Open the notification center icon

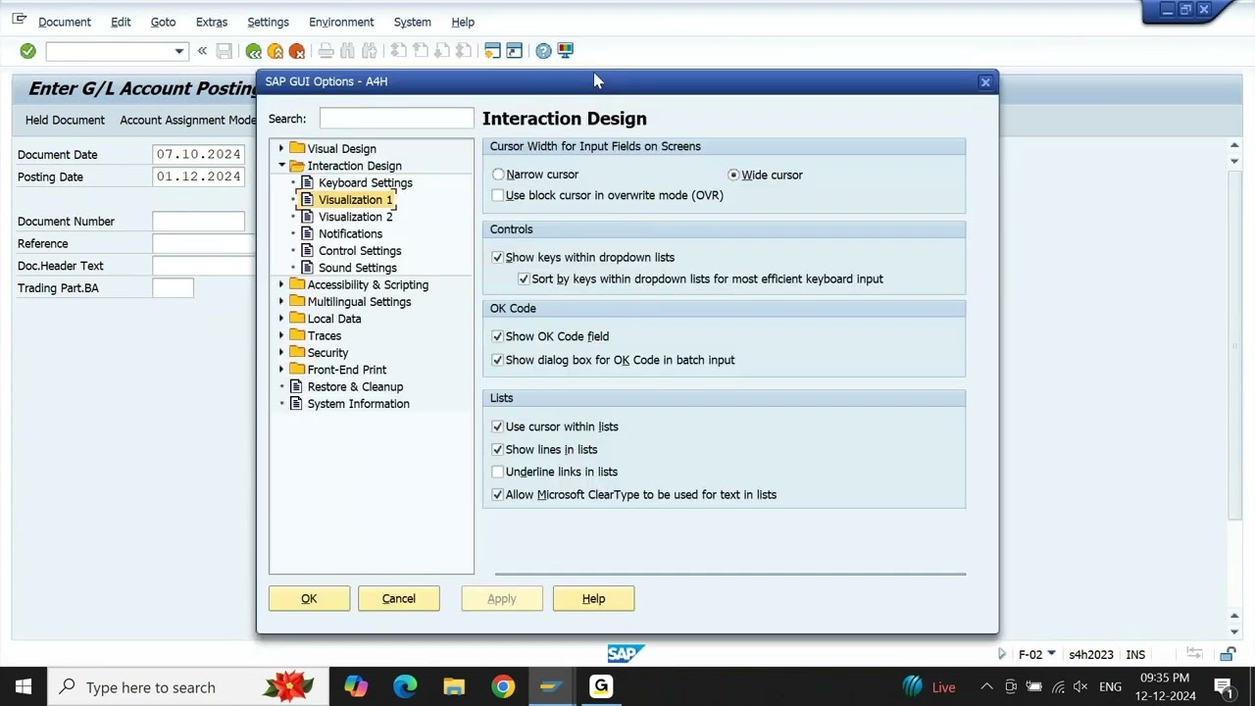1224,687
